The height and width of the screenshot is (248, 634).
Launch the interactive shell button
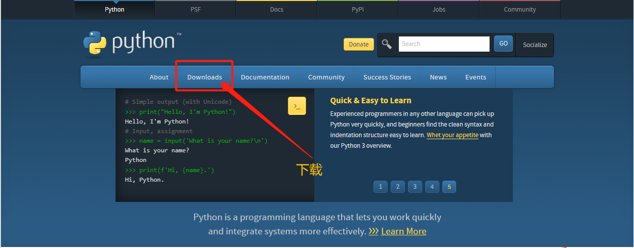(x=297, y=106)
